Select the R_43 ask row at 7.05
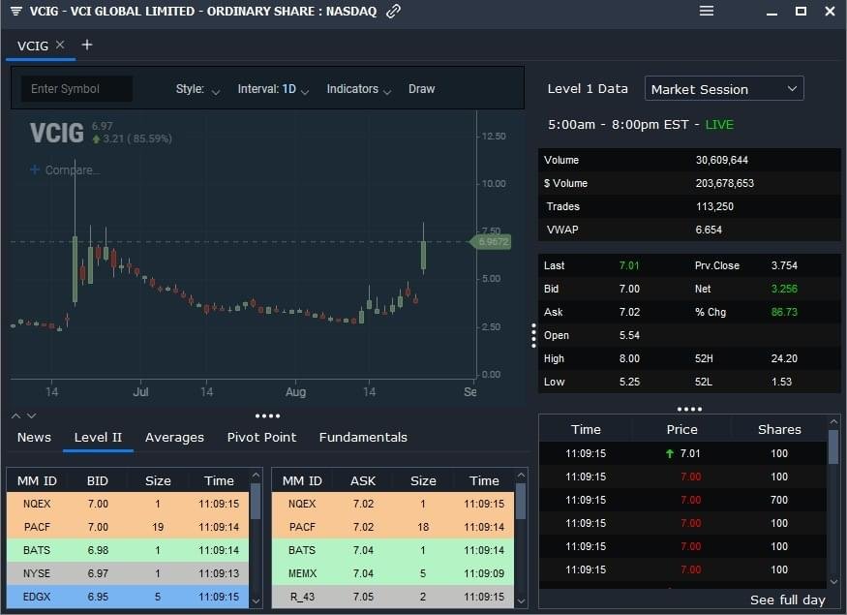This screenshot has width=847, height=615. coord(393,597)
